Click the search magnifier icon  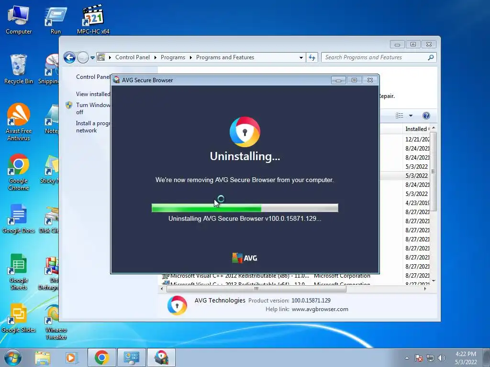tap(431, 57)
